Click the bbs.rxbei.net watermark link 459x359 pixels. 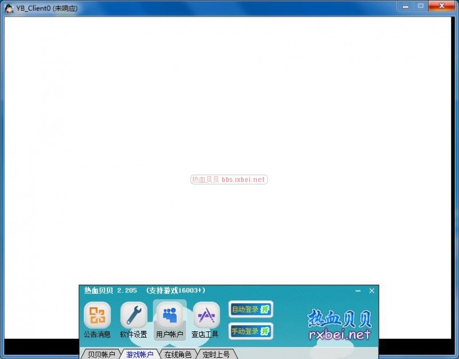click(x=229, y=180)
